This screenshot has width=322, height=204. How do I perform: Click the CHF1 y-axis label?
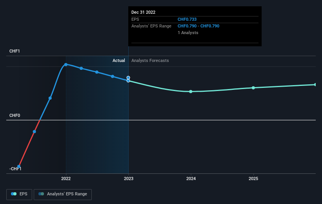click(15, 51)
